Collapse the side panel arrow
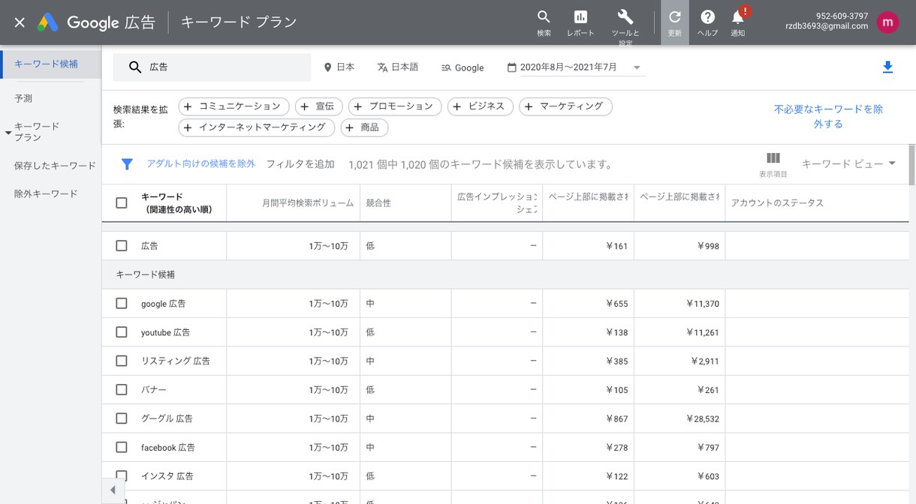The image size is (916, 504). (113, 490)
